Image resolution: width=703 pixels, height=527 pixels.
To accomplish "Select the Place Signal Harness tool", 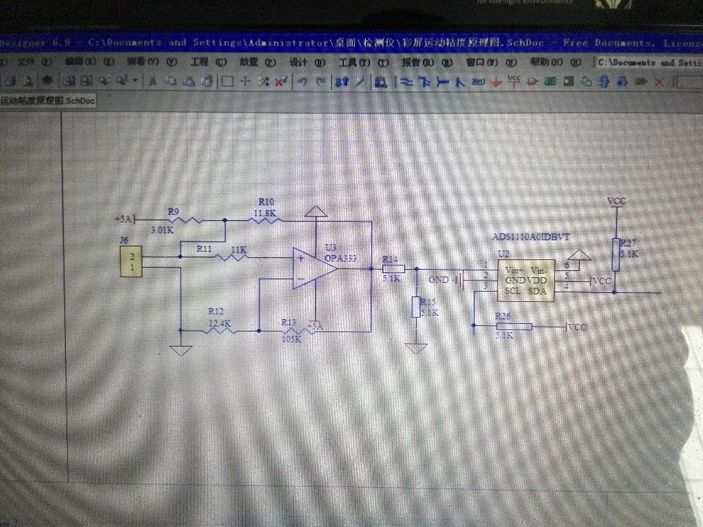I will 443,82.
